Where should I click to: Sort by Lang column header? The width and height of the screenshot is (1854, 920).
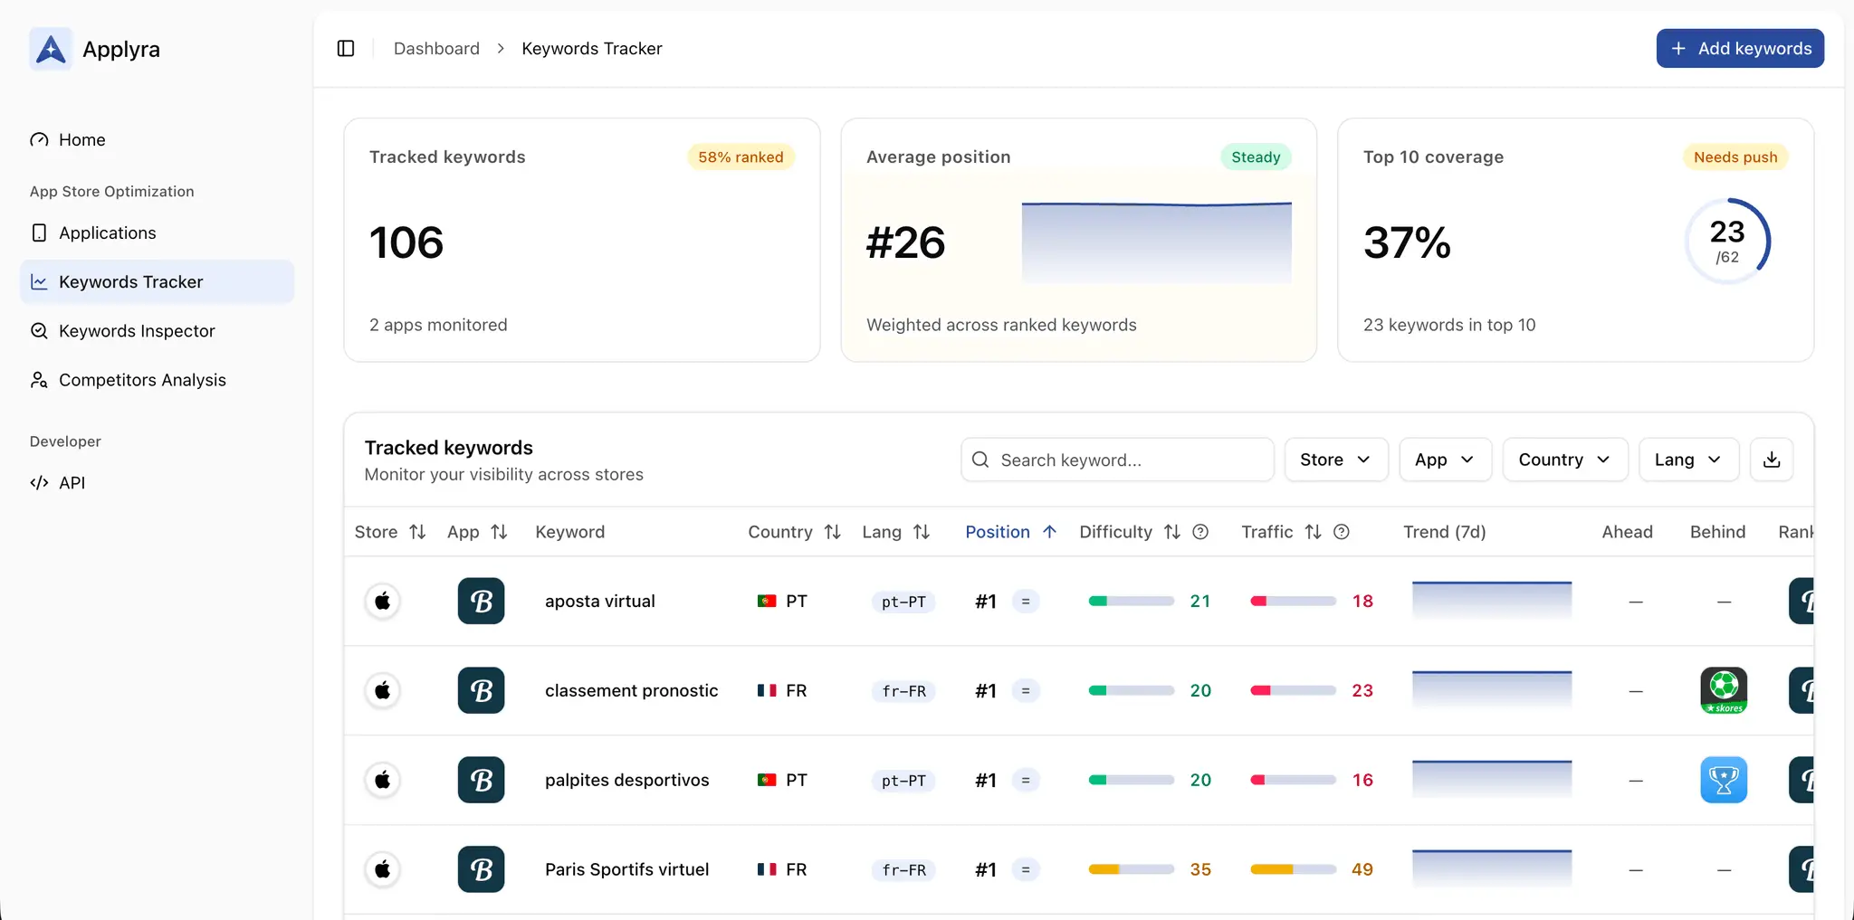click(895, 533)
